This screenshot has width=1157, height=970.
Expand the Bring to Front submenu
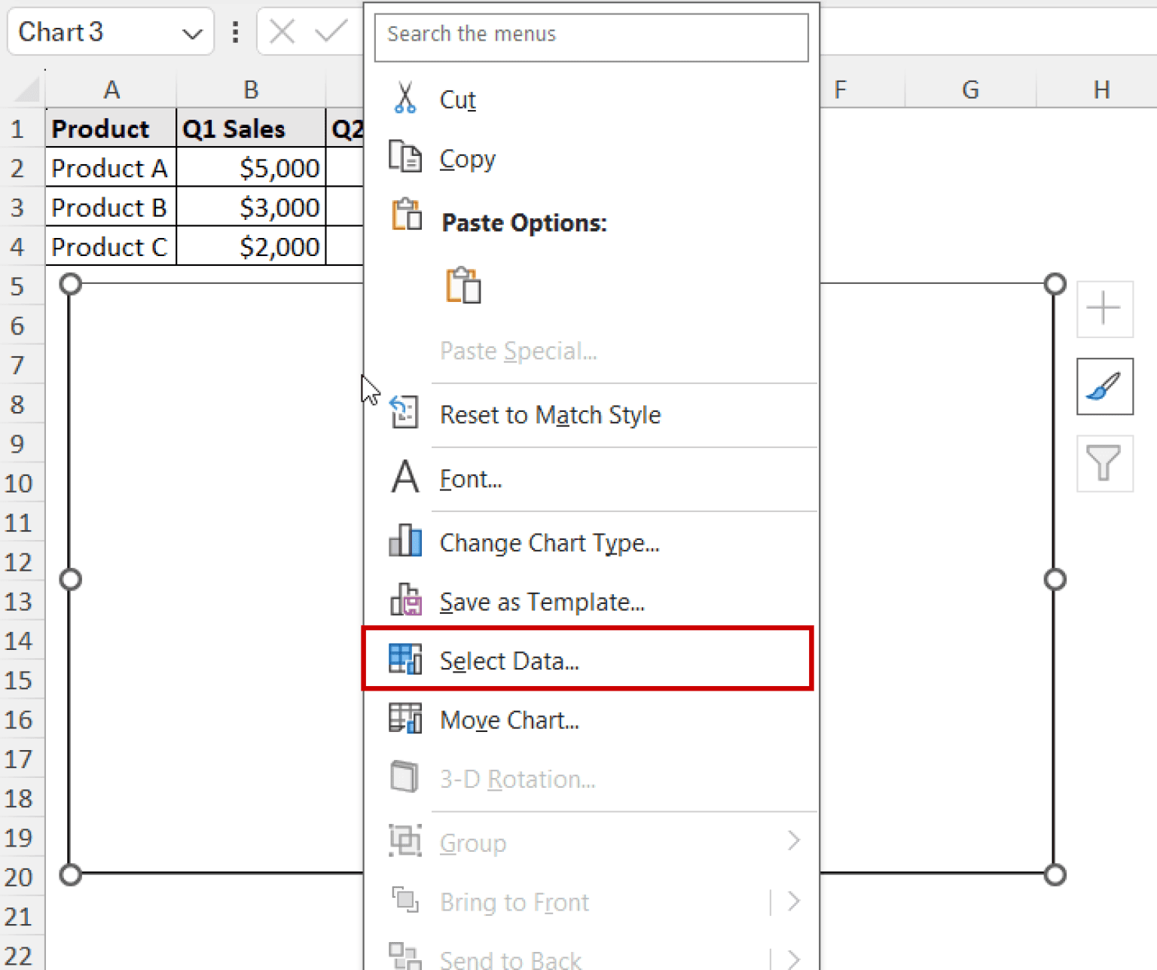(793, 901)
